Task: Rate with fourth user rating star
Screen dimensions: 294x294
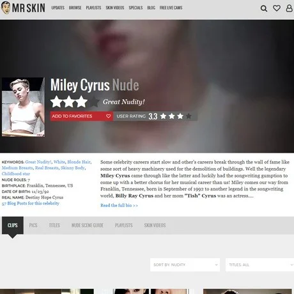Action: coord(189,116)
